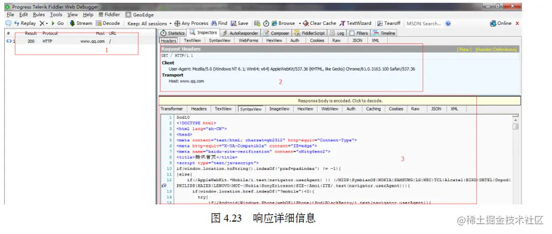Switch to the Log tab
This screenshot has height=234, width=552.
coord(337,33)
